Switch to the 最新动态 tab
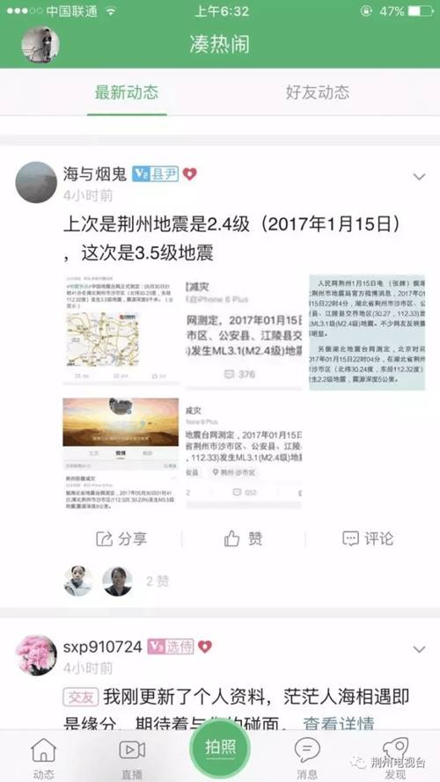This screenshot has width=440, height=782. click(x=127, y=92)
